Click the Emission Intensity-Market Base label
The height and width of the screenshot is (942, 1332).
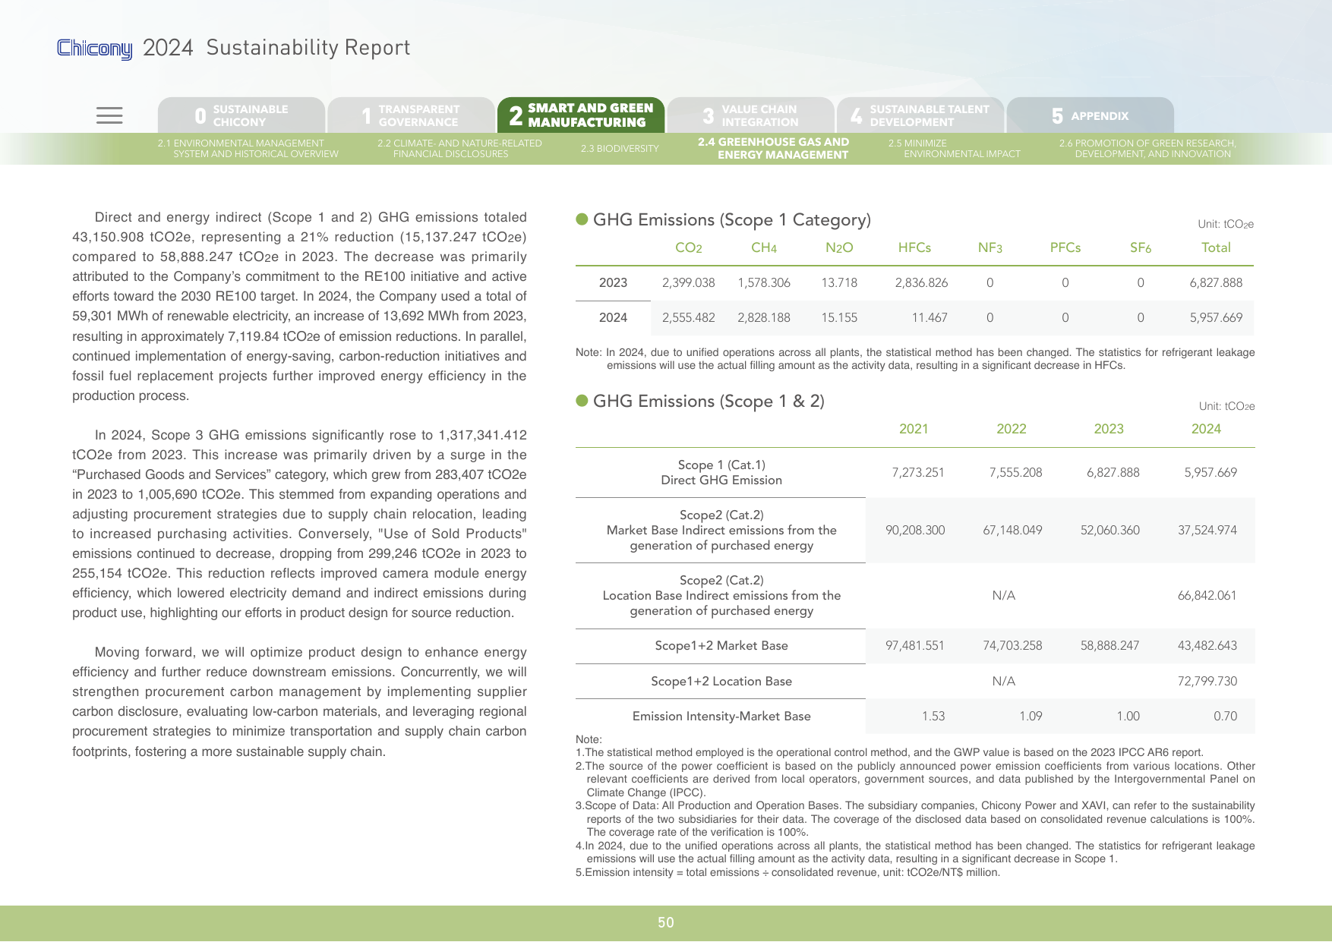click(721, 717)
